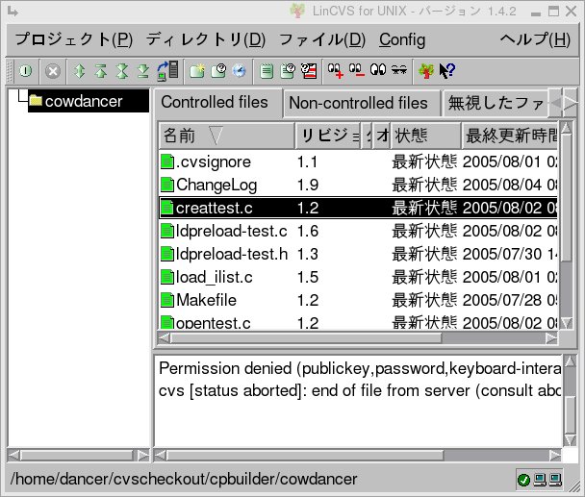Select the ldpreload-test.h file row

pyautogui.click(x=358, y=255)
